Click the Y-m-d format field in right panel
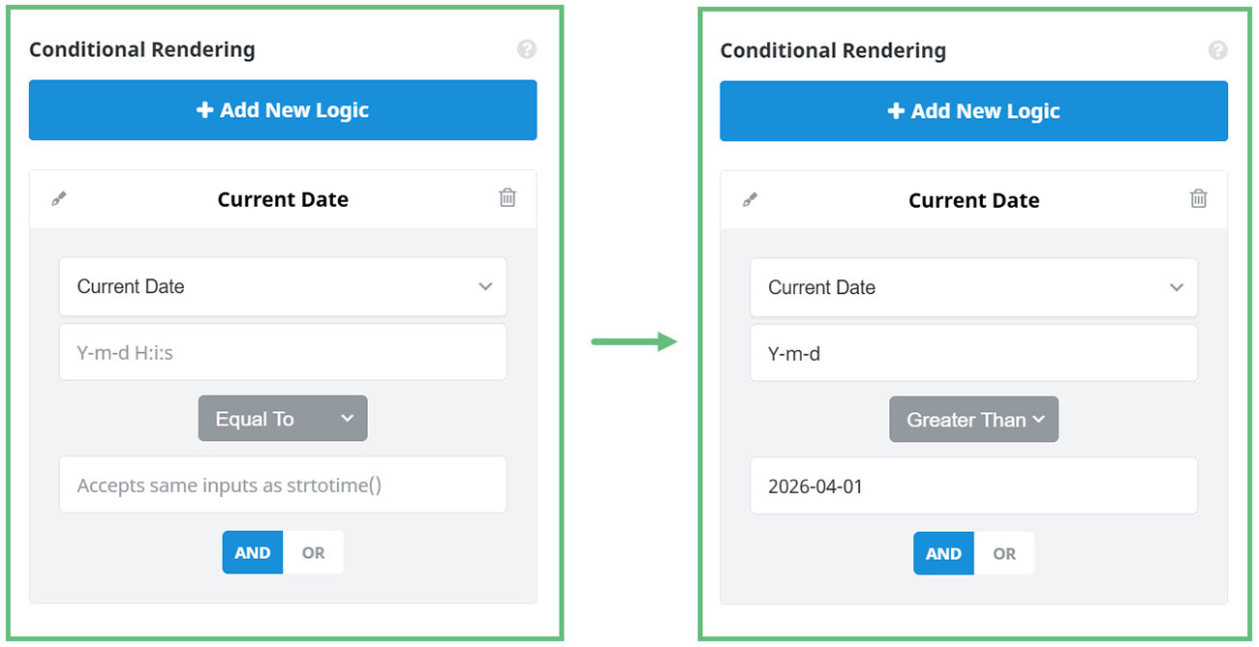The width and height of the screenshot is (1259, 647). click(973, 353)
